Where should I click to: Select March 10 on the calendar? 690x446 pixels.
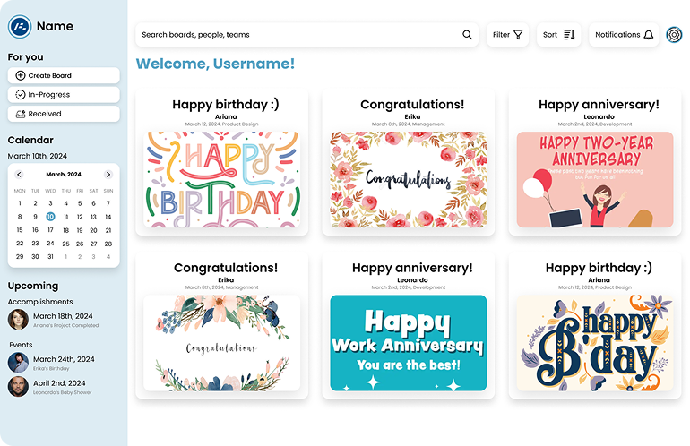point(50,217)
